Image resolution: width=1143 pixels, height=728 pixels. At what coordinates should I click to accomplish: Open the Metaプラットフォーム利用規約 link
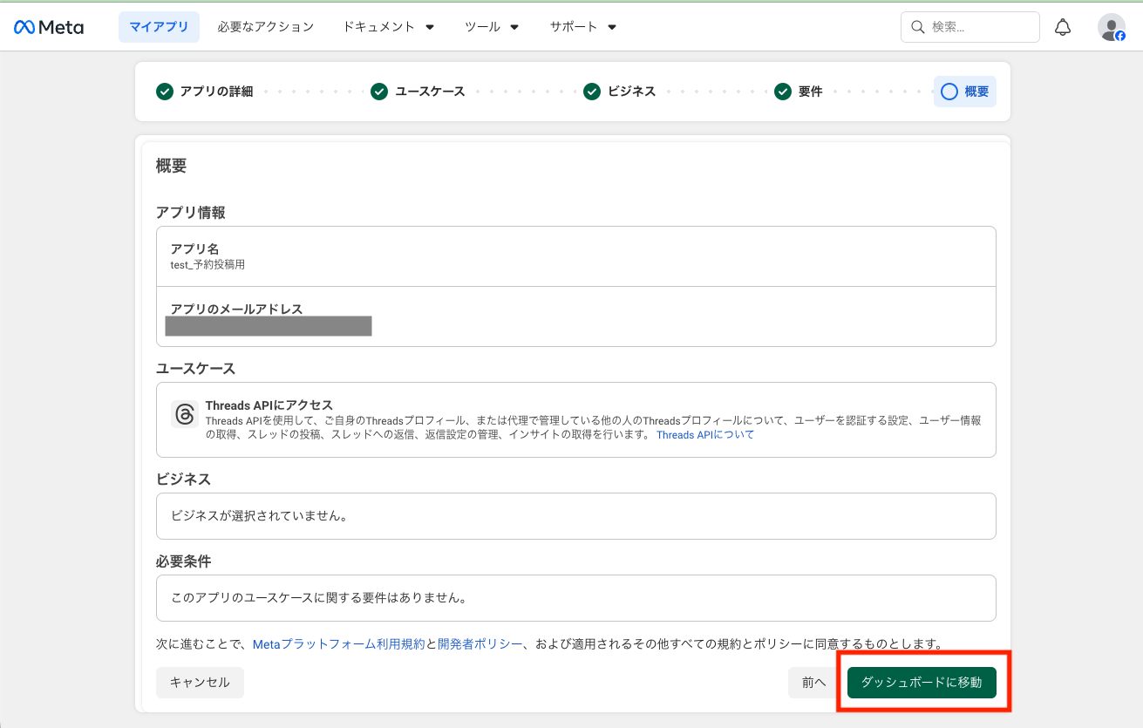point(338,644)
